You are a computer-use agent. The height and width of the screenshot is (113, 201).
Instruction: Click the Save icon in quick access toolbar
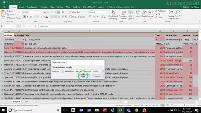4,2
